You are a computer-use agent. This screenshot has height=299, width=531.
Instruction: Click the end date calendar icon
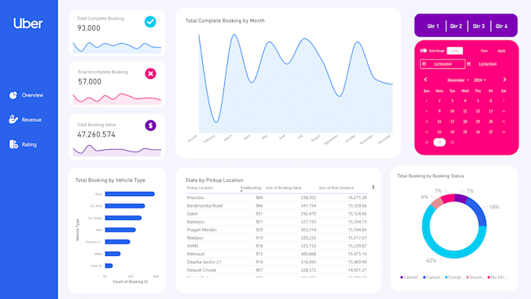pyautogui.click(x=469, y=64)
